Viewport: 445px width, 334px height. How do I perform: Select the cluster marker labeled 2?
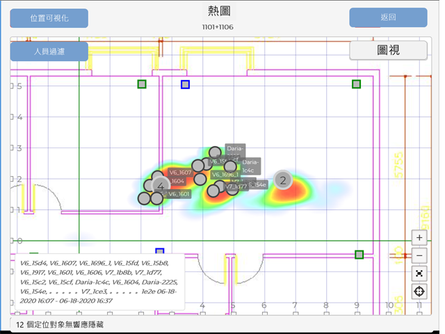click(282, 180)
